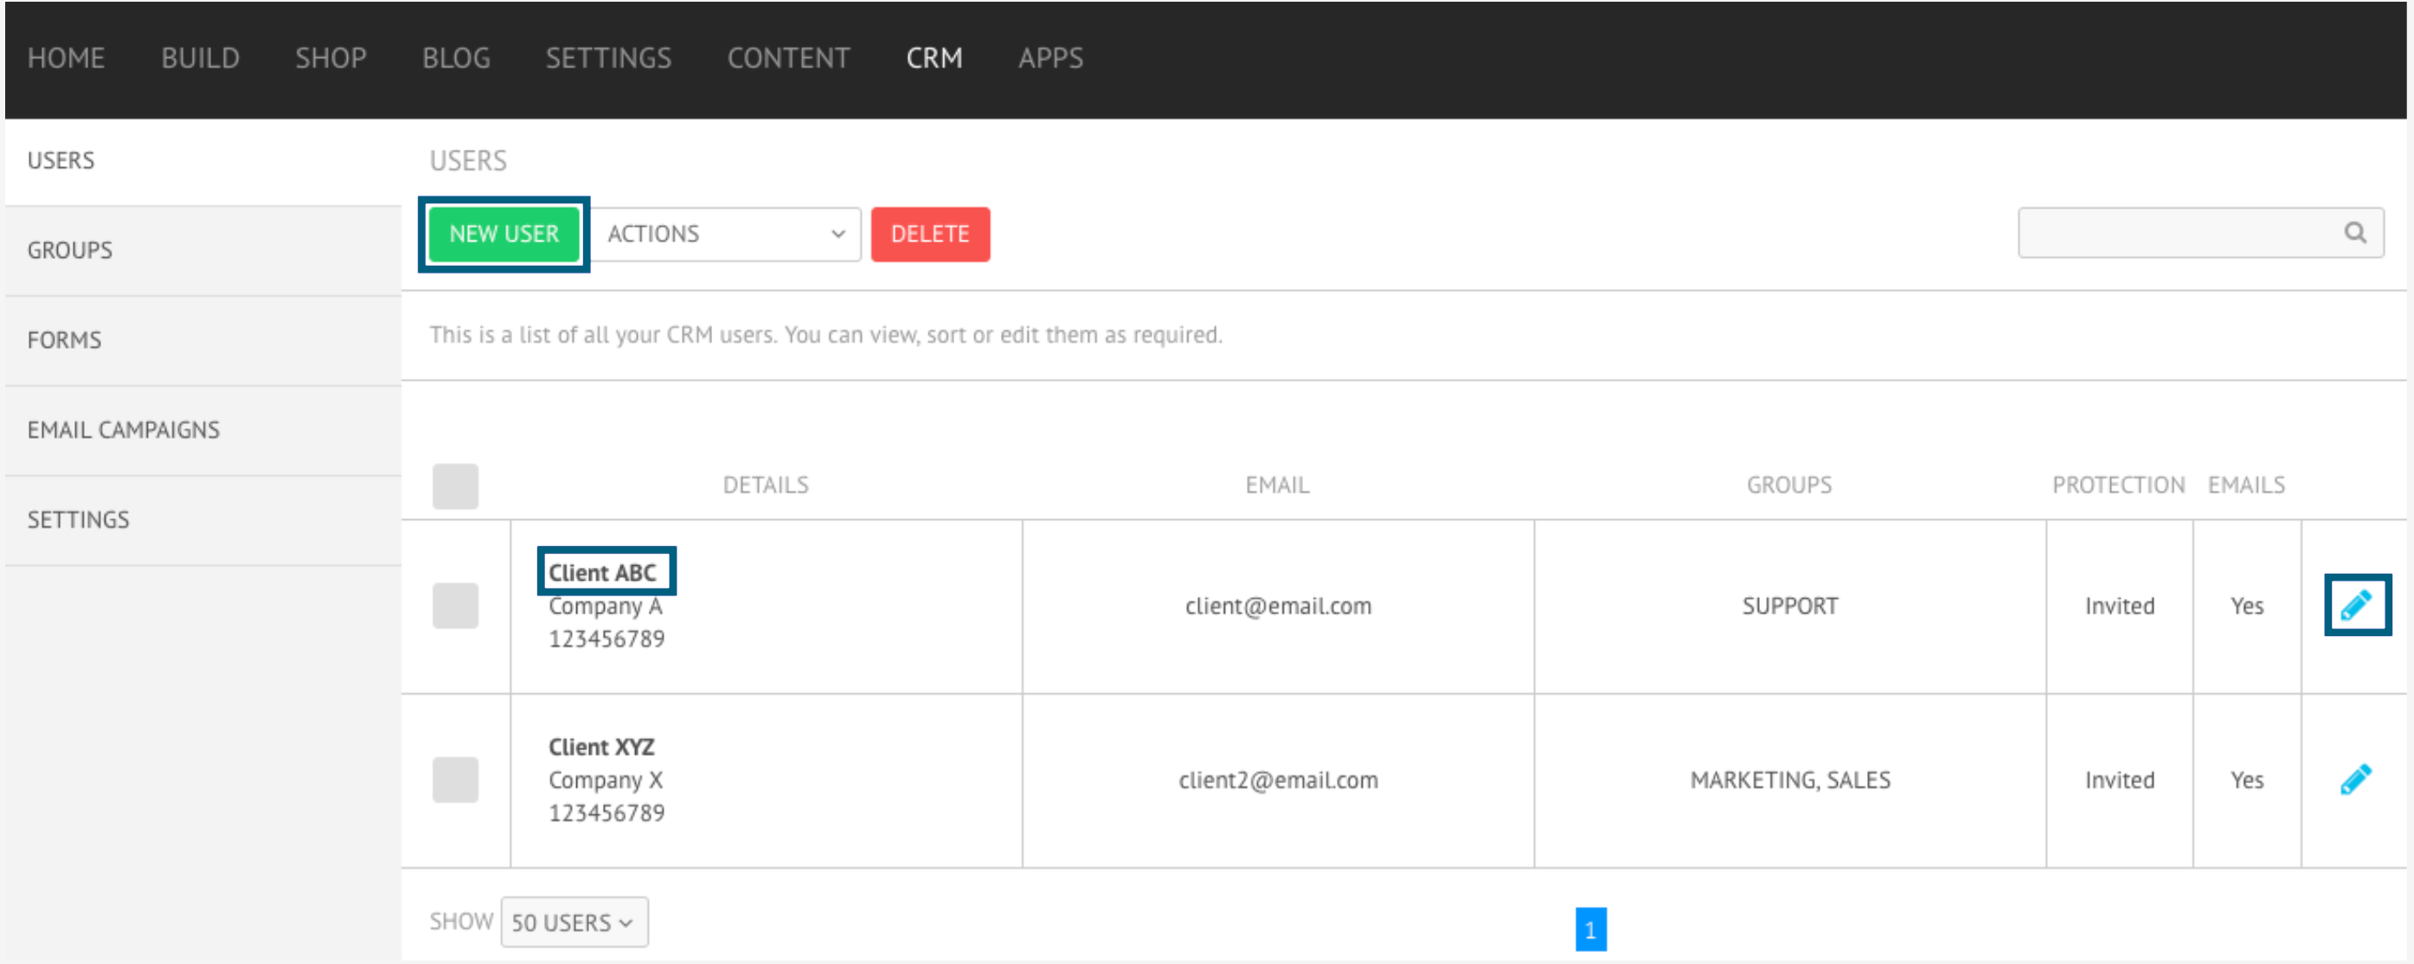Select USERS in the sidebar
2414x964 pixels.
[x=203, y=161]
